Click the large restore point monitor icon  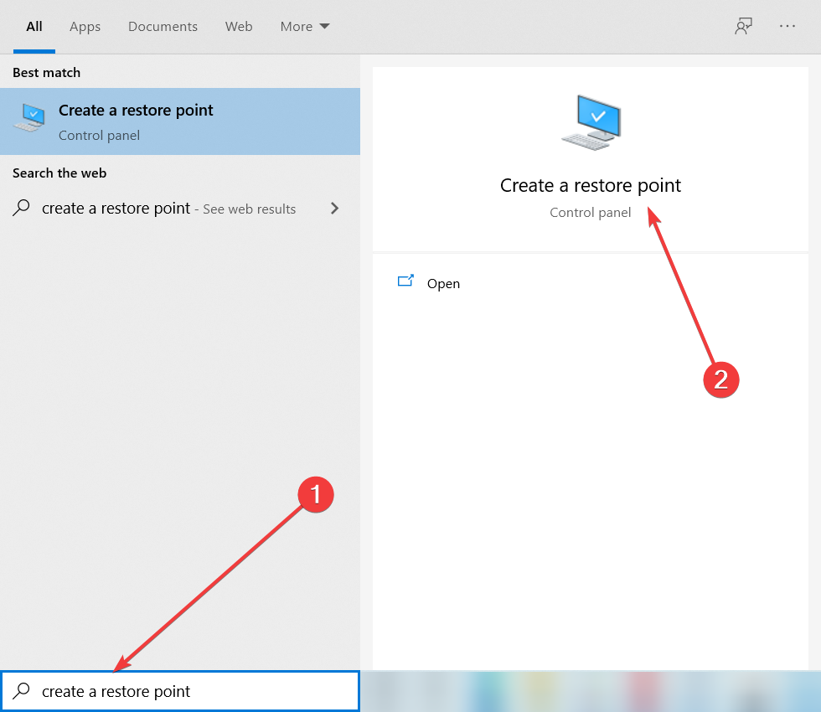[x=591, y=122]
